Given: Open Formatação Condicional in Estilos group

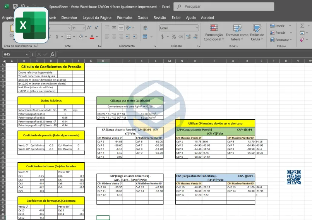Looking at the screenshot, I should (214, 33).
